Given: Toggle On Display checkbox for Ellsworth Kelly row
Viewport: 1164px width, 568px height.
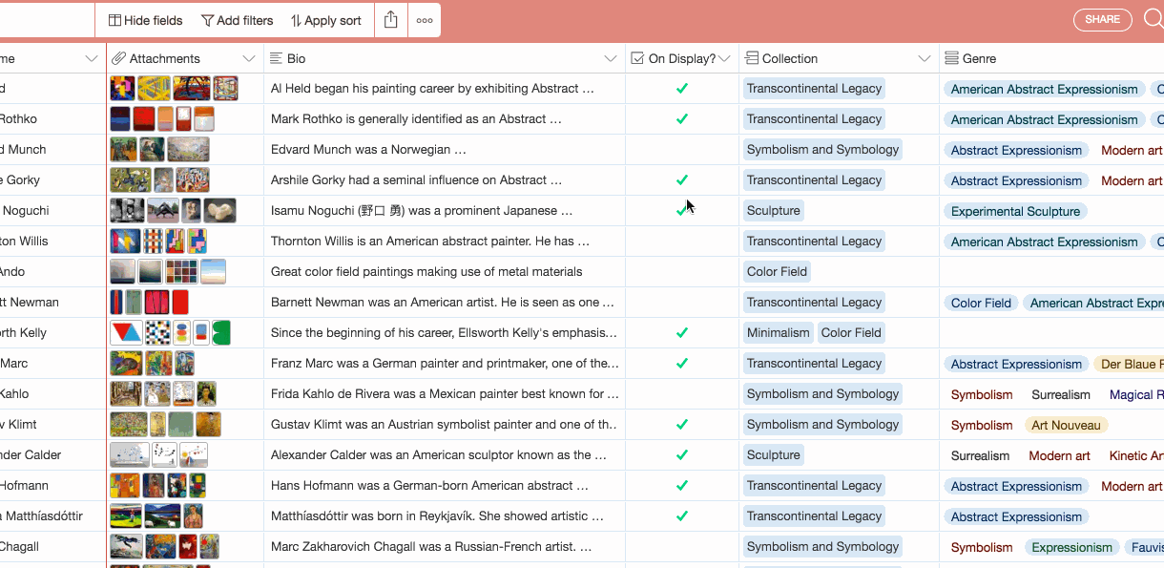Looking at the screenshot, I should [682, 333].
